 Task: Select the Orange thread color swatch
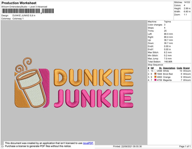156,77
